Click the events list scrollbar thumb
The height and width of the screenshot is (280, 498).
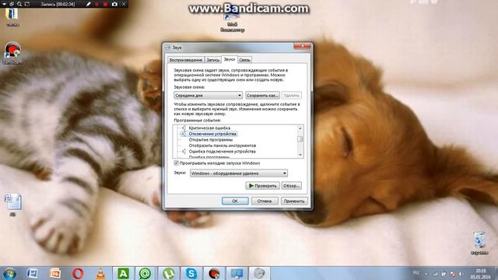(300, 139)
